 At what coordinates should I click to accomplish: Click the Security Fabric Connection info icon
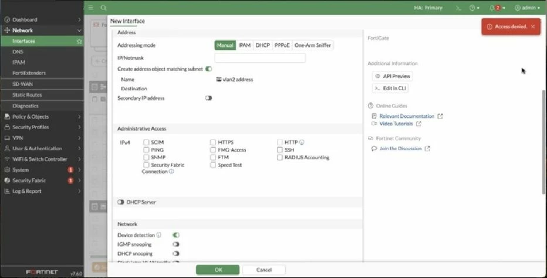click(171, 172)
